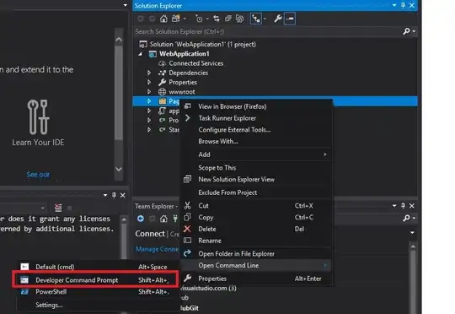Expand the wwwroot folder node

click(149, 91)
